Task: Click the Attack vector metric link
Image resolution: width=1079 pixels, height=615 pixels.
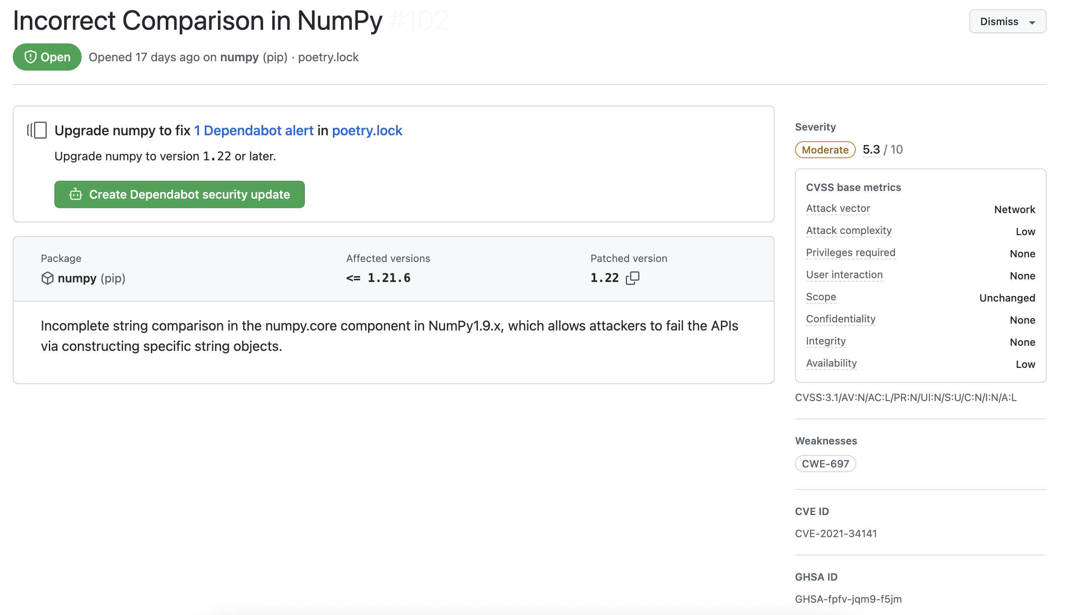Action: pyautogui.click(x=838, y=208)
